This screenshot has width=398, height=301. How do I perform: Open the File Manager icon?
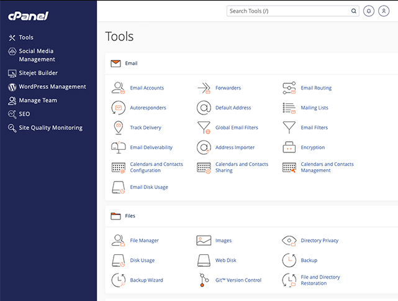(118, 240)
